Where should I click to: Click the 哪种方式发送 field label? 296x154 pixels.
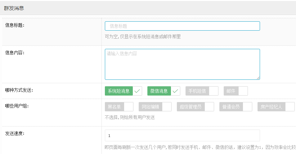click(x=19, y=90)
